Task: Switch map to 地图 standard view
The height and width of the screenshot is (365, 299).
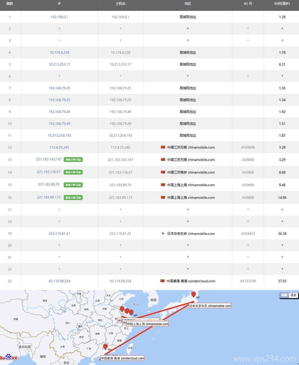Action: tap(284, 295)
